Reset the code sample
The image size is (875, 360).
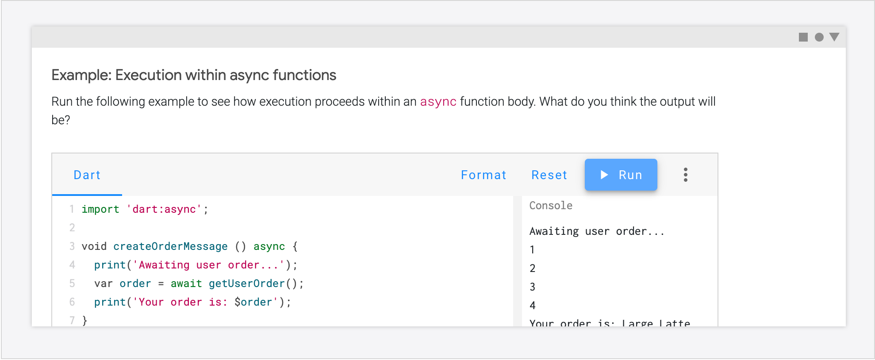[x=549, y=175]
